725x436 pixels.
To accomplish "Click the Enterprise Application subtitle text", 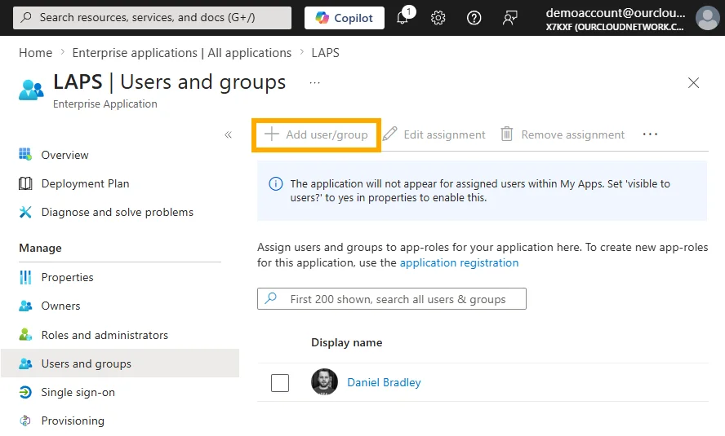I will [105, 104].
